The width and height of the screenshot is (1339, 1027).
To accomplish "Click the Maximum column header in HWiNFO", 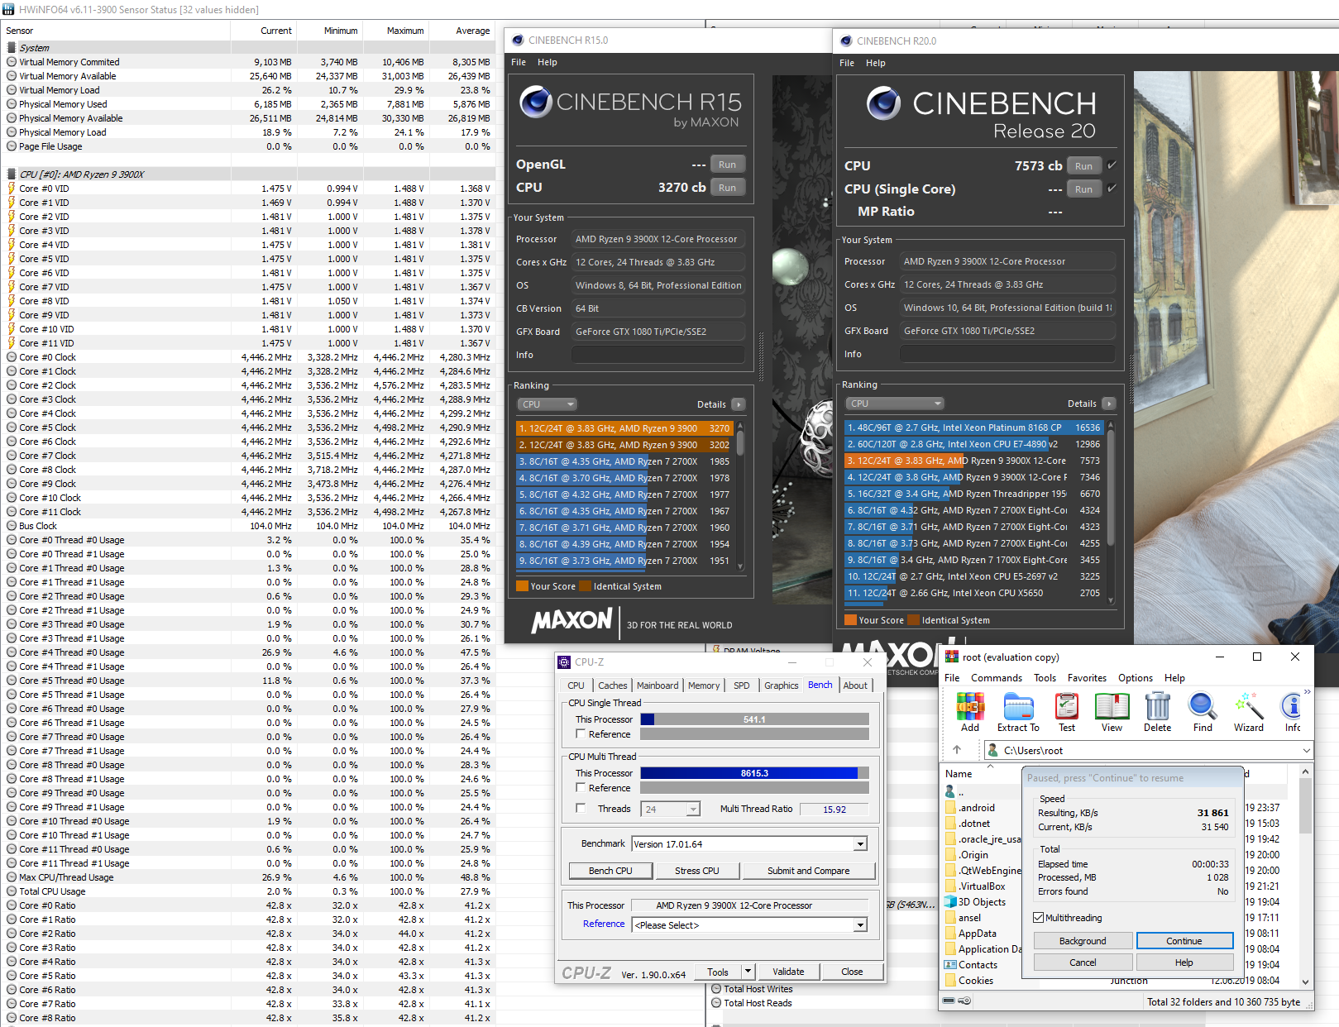I will tap(405, 31).
